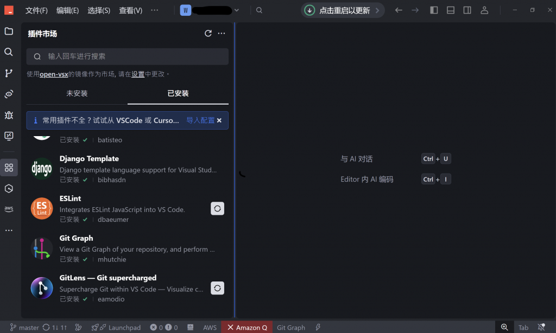556x333 pixels.
Task: Click the master branch status item
Action: click(24, 328)
